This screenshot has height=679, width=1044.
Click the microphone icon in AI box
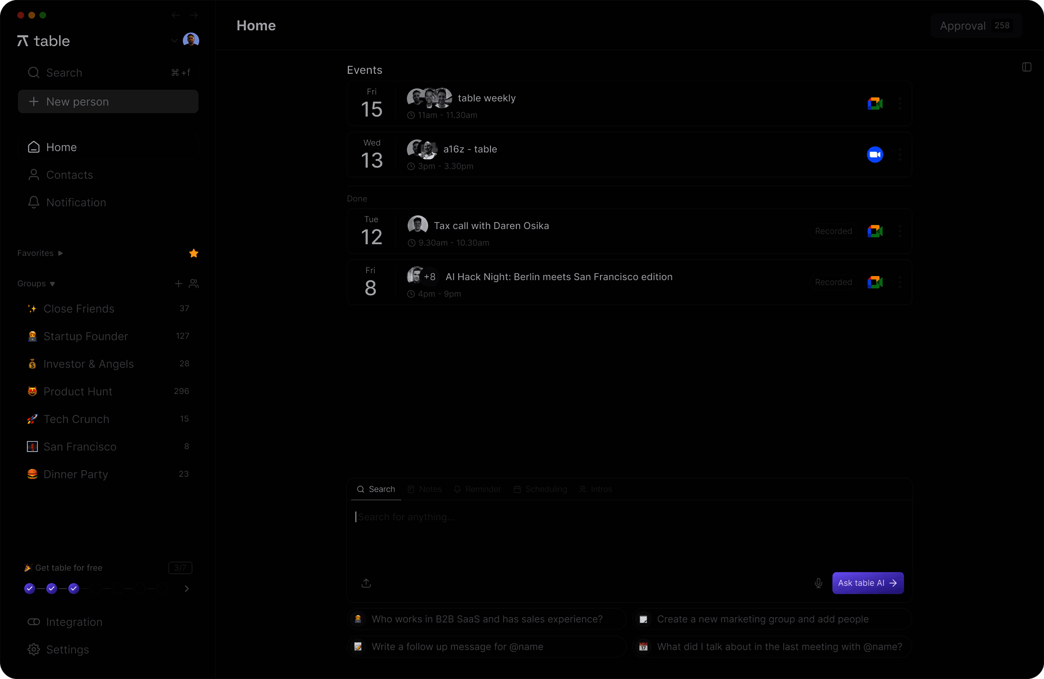[818, 583]
